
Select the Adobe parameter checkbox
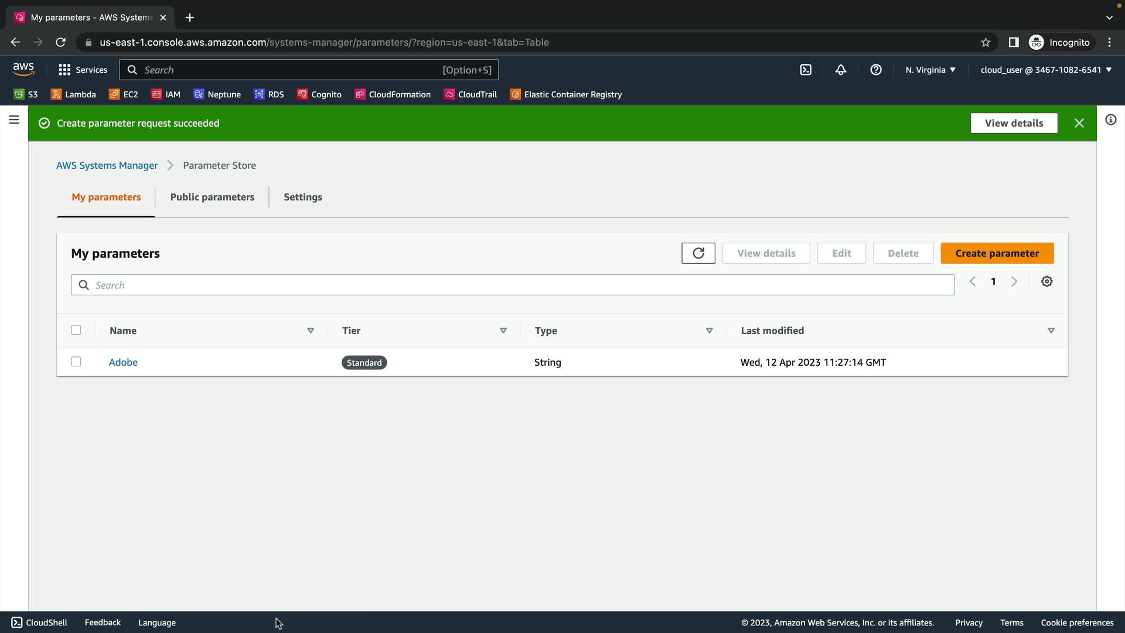[x=76, y=362]
